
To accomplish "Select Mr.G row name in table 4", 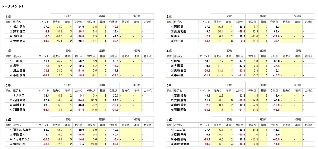I will pyautogui.click(x=178, y=61).
